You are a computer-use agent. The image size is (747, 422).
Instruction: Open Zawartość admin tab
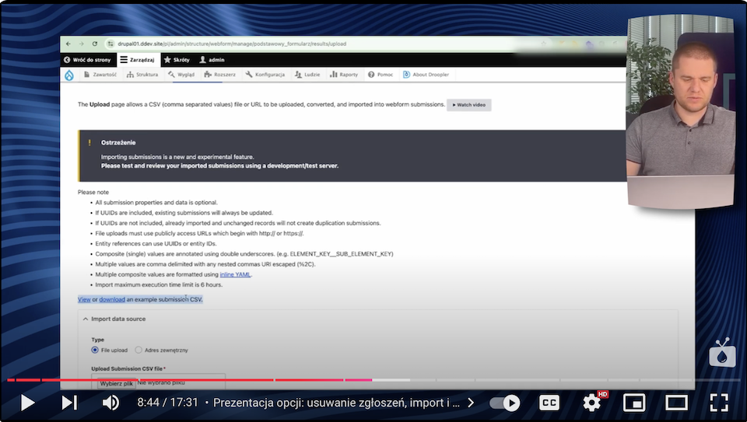[x=100, y=75]
